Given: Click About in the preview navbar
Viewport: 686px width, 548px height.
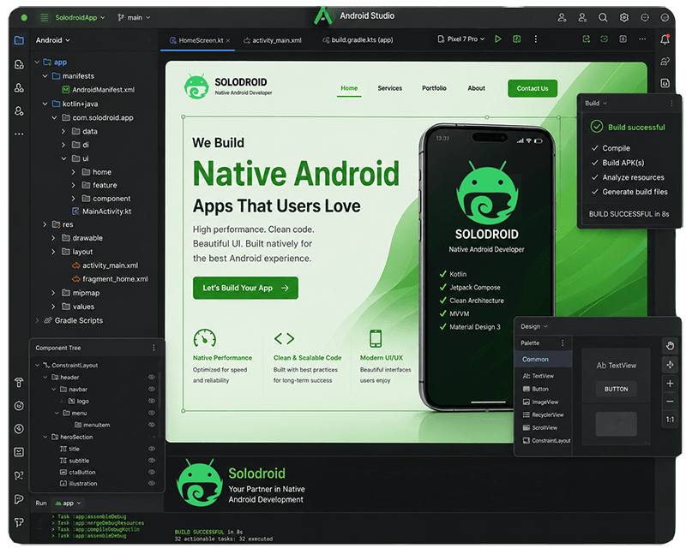Looking at the screenshot, I should click(476, 88).
